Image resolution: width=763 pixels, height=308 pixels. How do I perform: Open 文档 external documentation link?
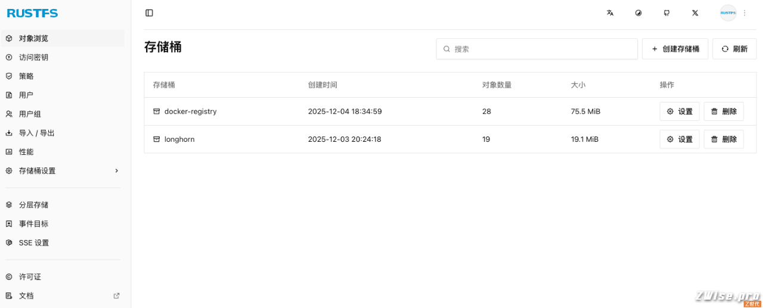pos(26,295)
